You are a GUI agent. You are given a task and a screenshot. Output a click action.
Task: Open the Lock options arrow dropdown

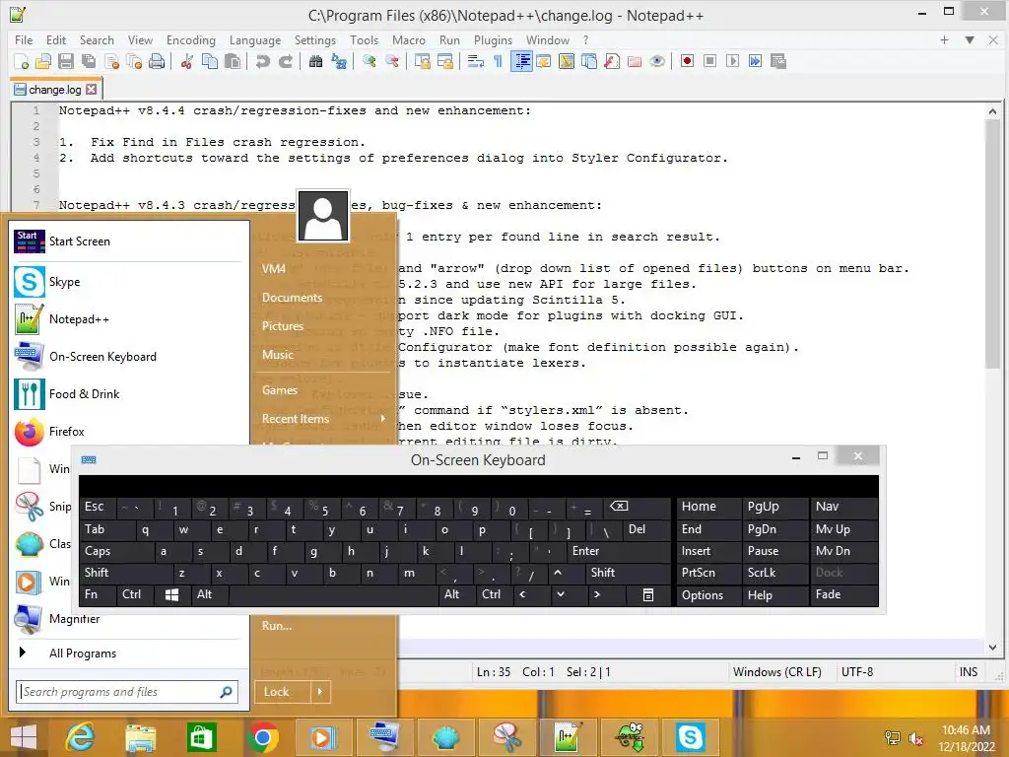point(320,692)
